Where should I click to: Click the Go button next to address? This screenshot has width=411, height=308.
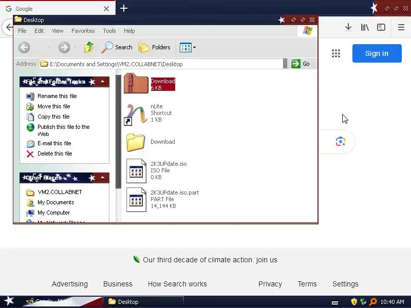click(x=301, y=64)
